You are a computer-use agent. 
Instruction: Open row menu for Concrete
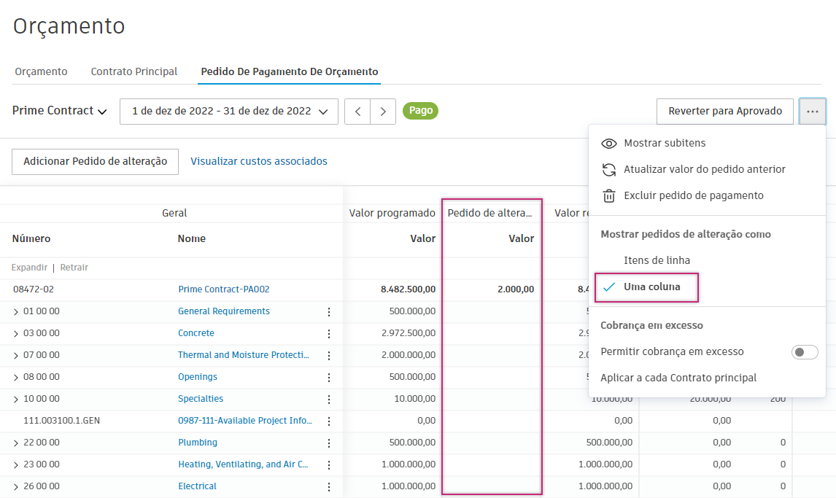[329, 333]
